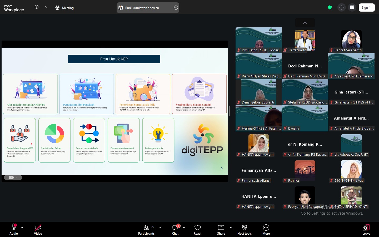Change the view layout icon
This screenshot has width=379, height=237.
352,7
